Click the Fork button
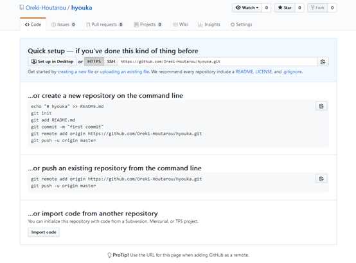This screenshot has width=356, height=263. point(317,8)
